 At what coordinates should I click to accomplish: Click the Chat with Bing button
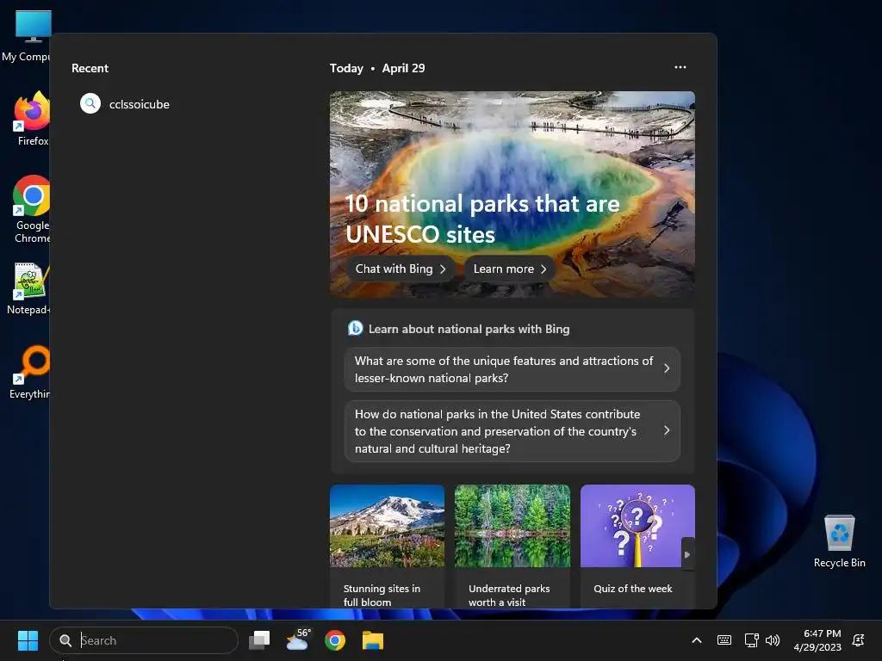(401, 269)
